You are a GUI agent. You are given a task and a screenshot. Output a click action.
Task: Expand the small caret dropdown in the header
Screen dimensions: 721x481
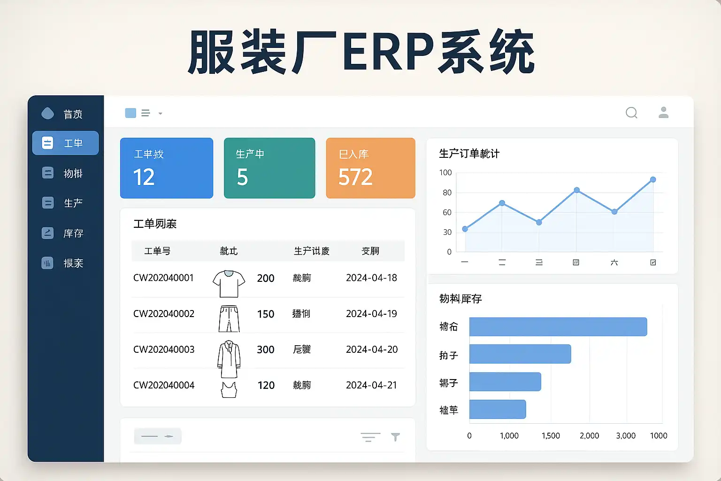(x=161, y=114)
